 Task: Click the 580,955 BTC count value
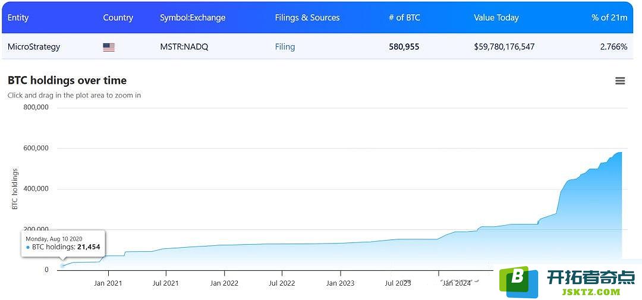tap(404, 47)
